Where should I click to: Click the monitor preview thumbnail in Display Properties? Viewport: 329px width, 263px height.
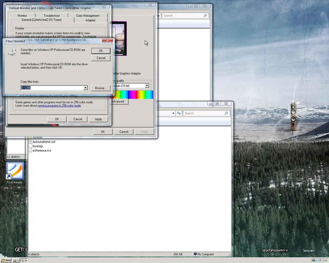(119, 39)
